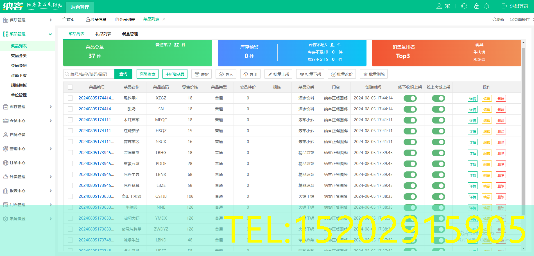Expand the 库存管理 sidebar menu
Viewport: 534px width, 256px height.
(27, 107)
